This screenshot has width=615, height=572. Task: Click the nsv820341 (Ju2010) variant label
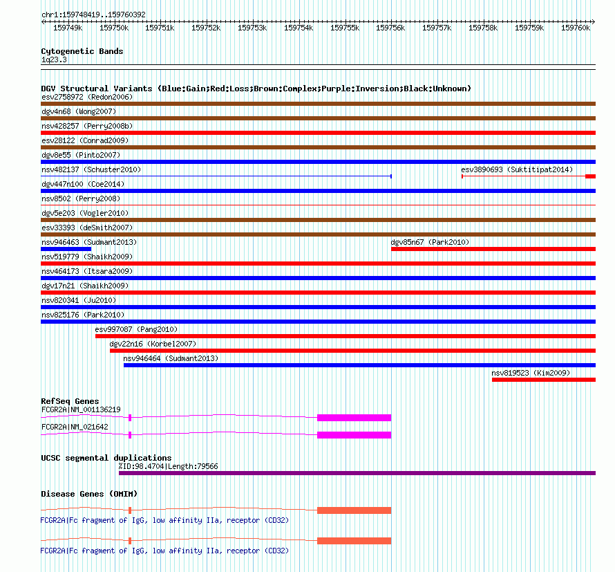(79, 300)
